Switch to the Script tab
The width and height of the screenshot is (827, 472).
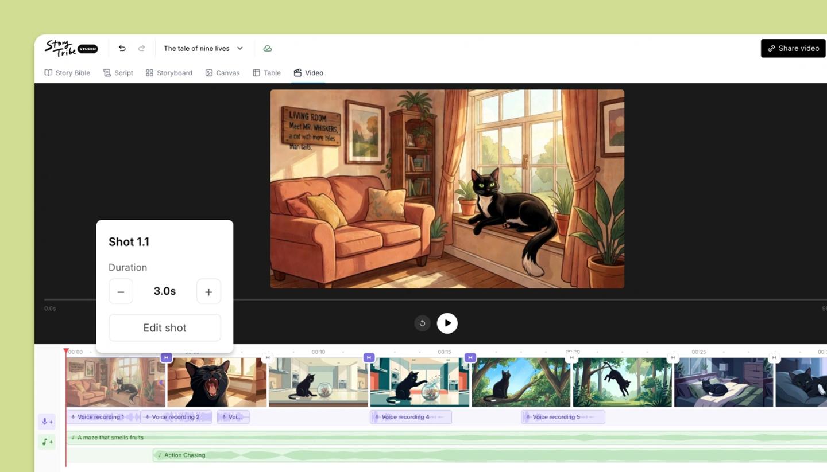[118, 73]
